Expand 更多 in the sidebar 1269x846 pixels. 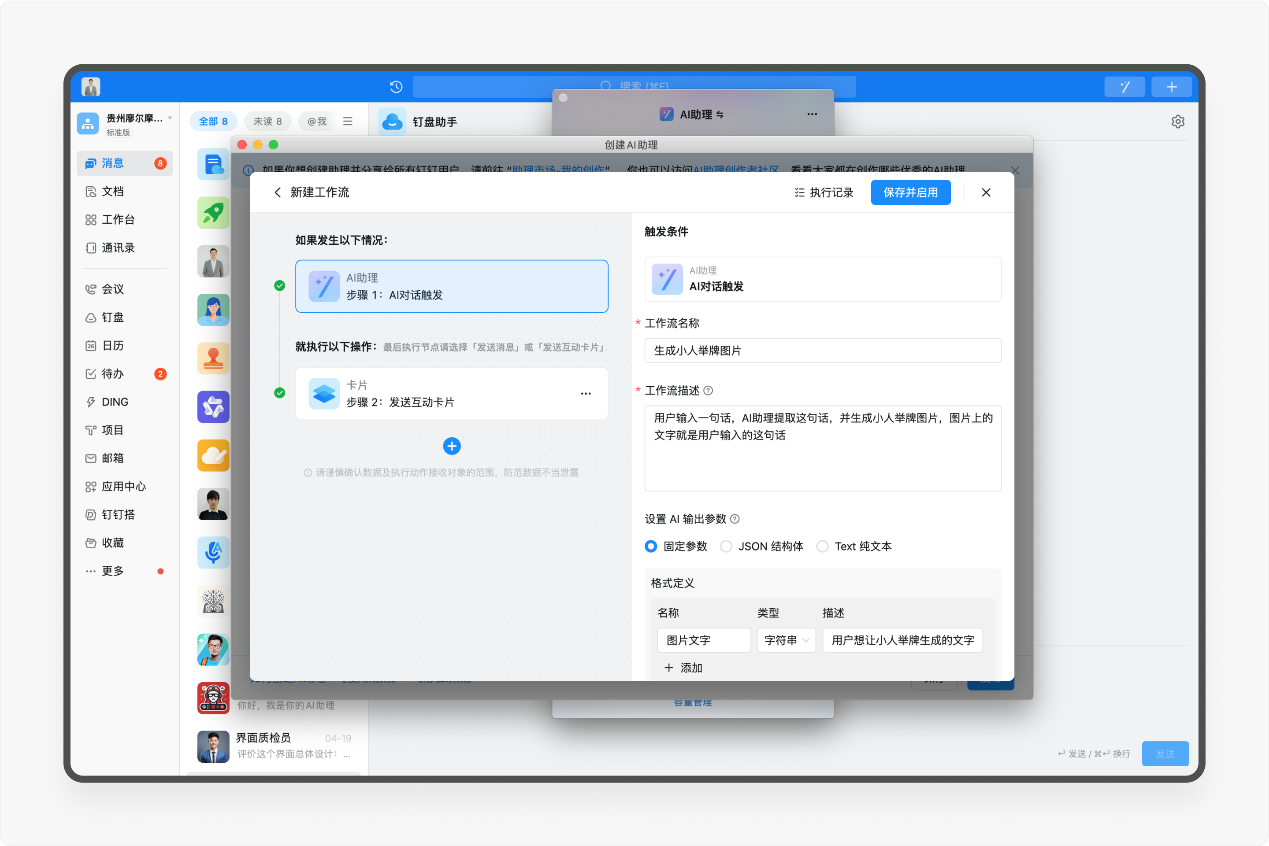pyautogui.click(x=124, y=571)
